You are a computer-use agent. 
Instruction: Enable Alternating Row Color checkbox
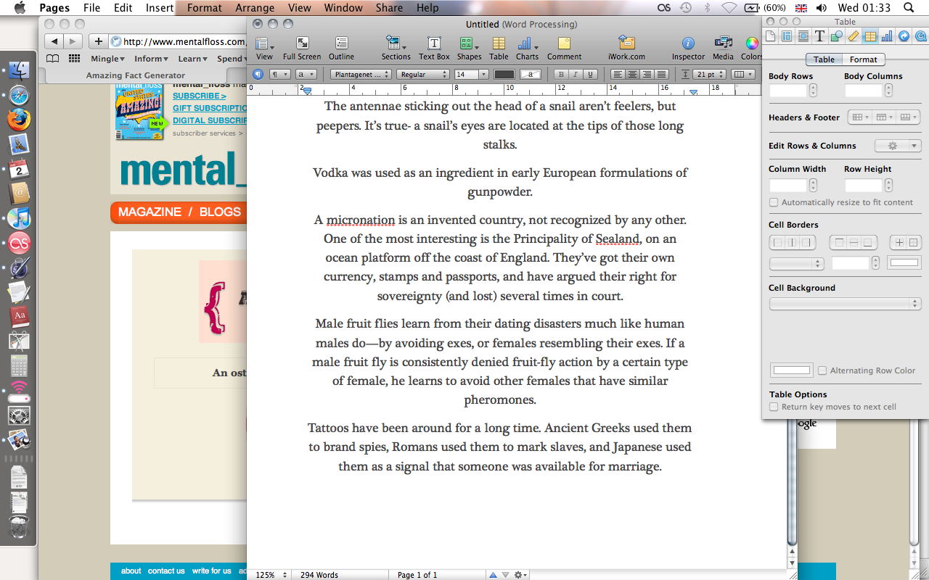(x=822, y=370)
